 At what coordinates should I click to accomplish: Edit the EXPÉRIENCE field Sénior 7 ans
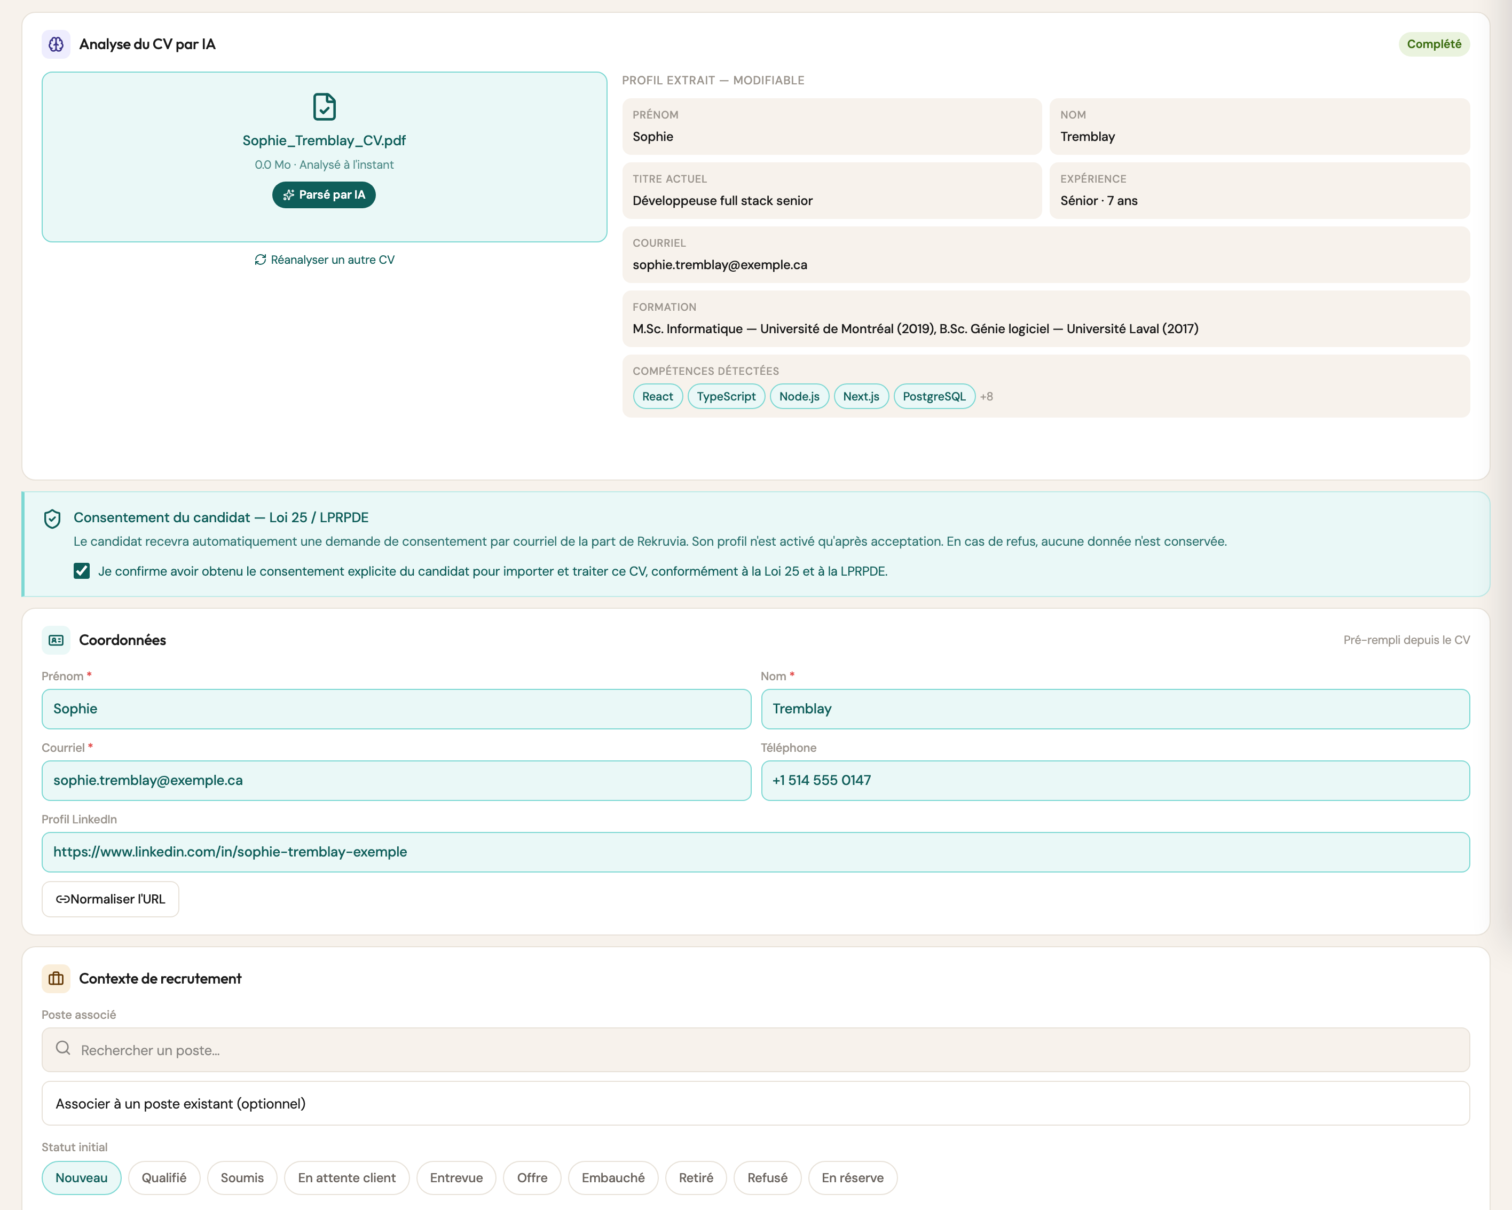pyautogui.click(x=1259, y=190)
